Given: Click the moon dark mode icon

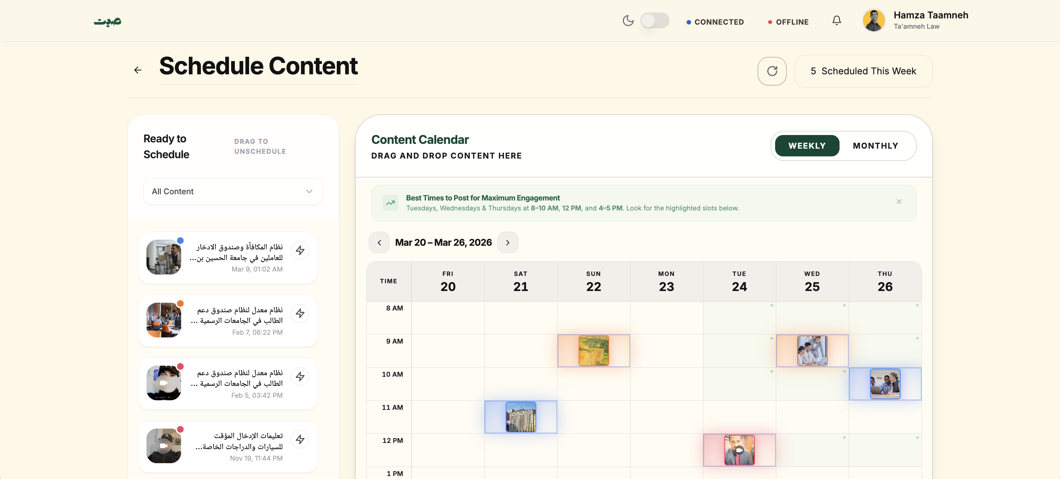Looking at the screenshot, I should 628,21.
